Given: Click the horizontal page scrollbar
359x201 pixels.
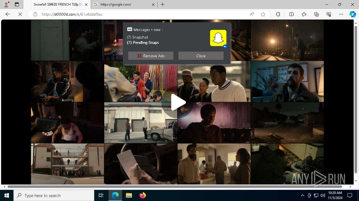Looking at the screenshot, I should [175, 186].
